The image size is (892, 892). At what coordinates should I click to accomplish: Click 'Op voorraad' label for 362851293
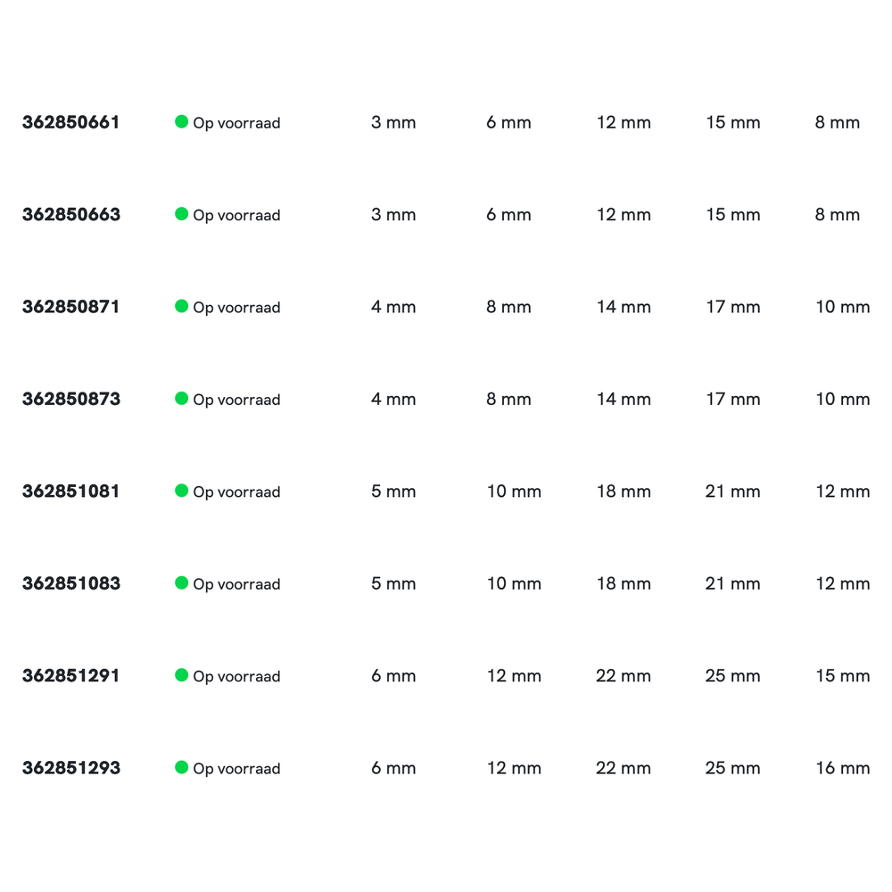tap(236, 769)
